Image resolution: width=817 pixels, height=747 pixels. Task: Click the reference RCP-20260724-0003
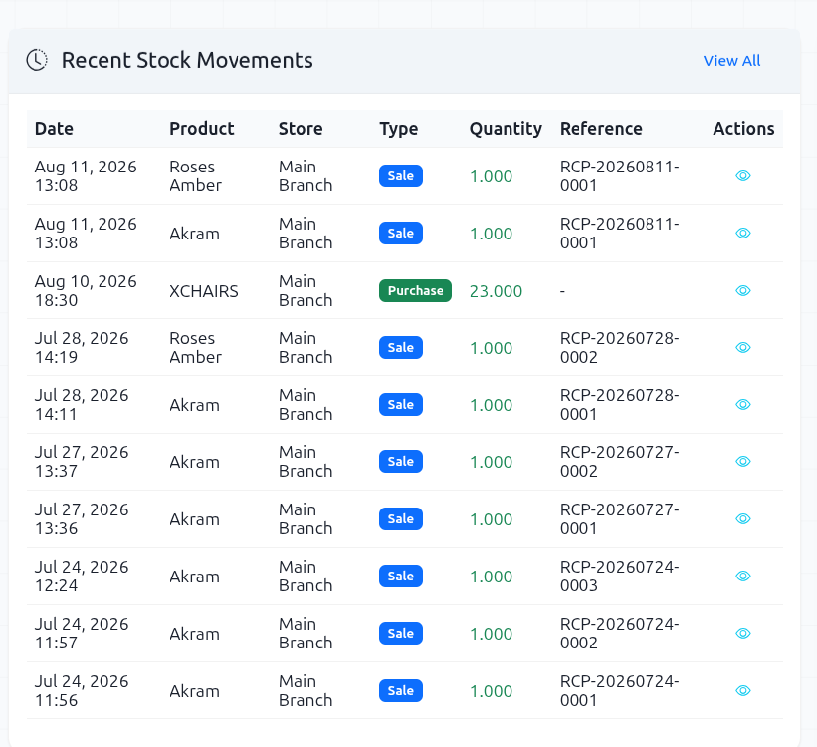point(620,577)
